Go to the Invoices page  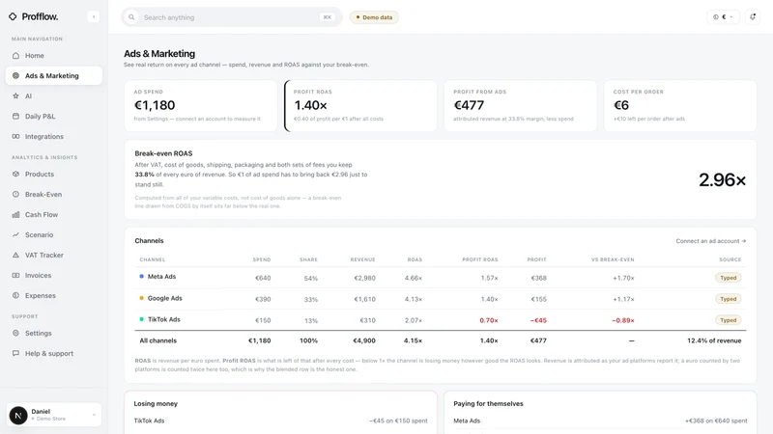[54, 276]
